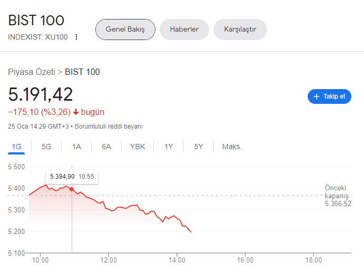Click the Önceki kapanış 5.366,52 label
Image resolution: width=364 pixels, height=272 pixels.
pyautogui.click(x=338, y=196)
